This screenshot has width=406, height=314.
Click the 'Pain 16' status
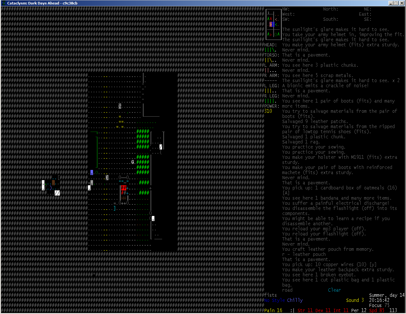coord(273,310)
